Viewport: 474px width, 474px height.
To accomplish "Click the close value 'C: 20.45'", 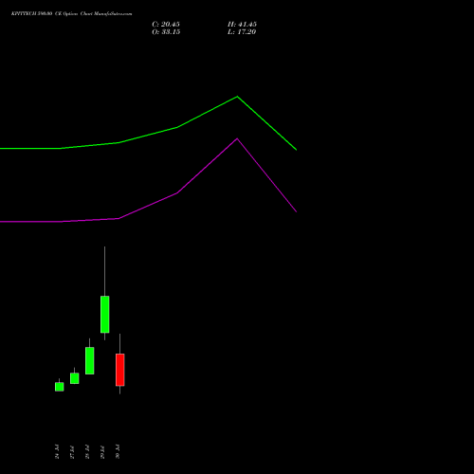I will (166, 25).
